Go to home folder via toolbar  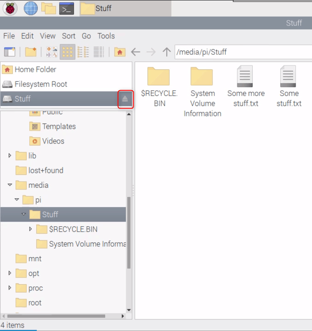(120, 52)
